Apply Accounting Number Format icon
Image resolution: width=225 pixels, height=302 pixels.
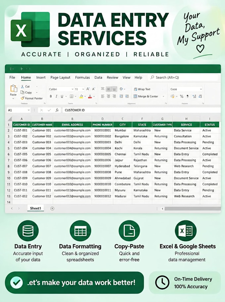172,96
